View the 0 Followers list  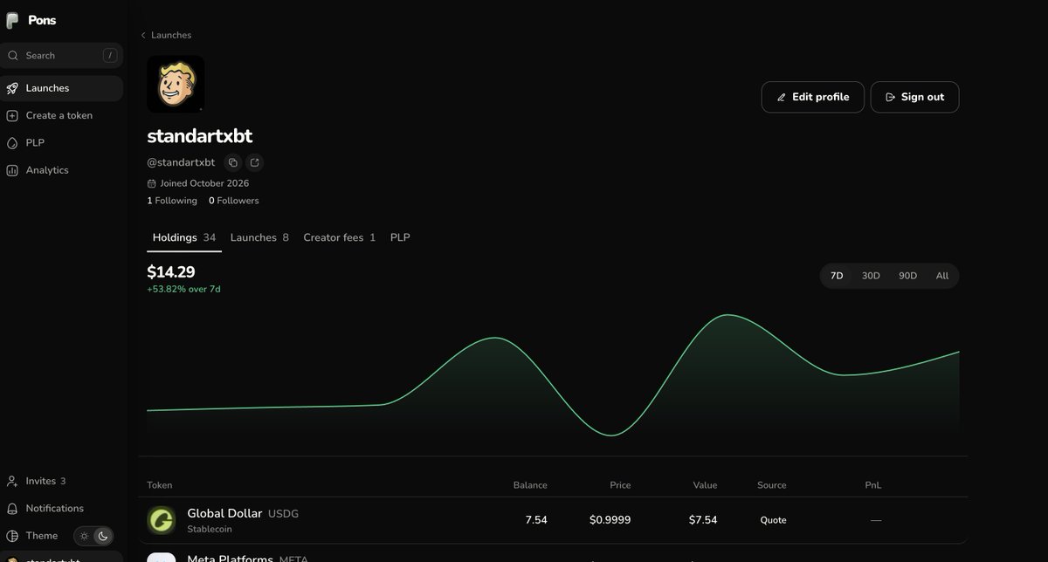click(x=233, y=201)
